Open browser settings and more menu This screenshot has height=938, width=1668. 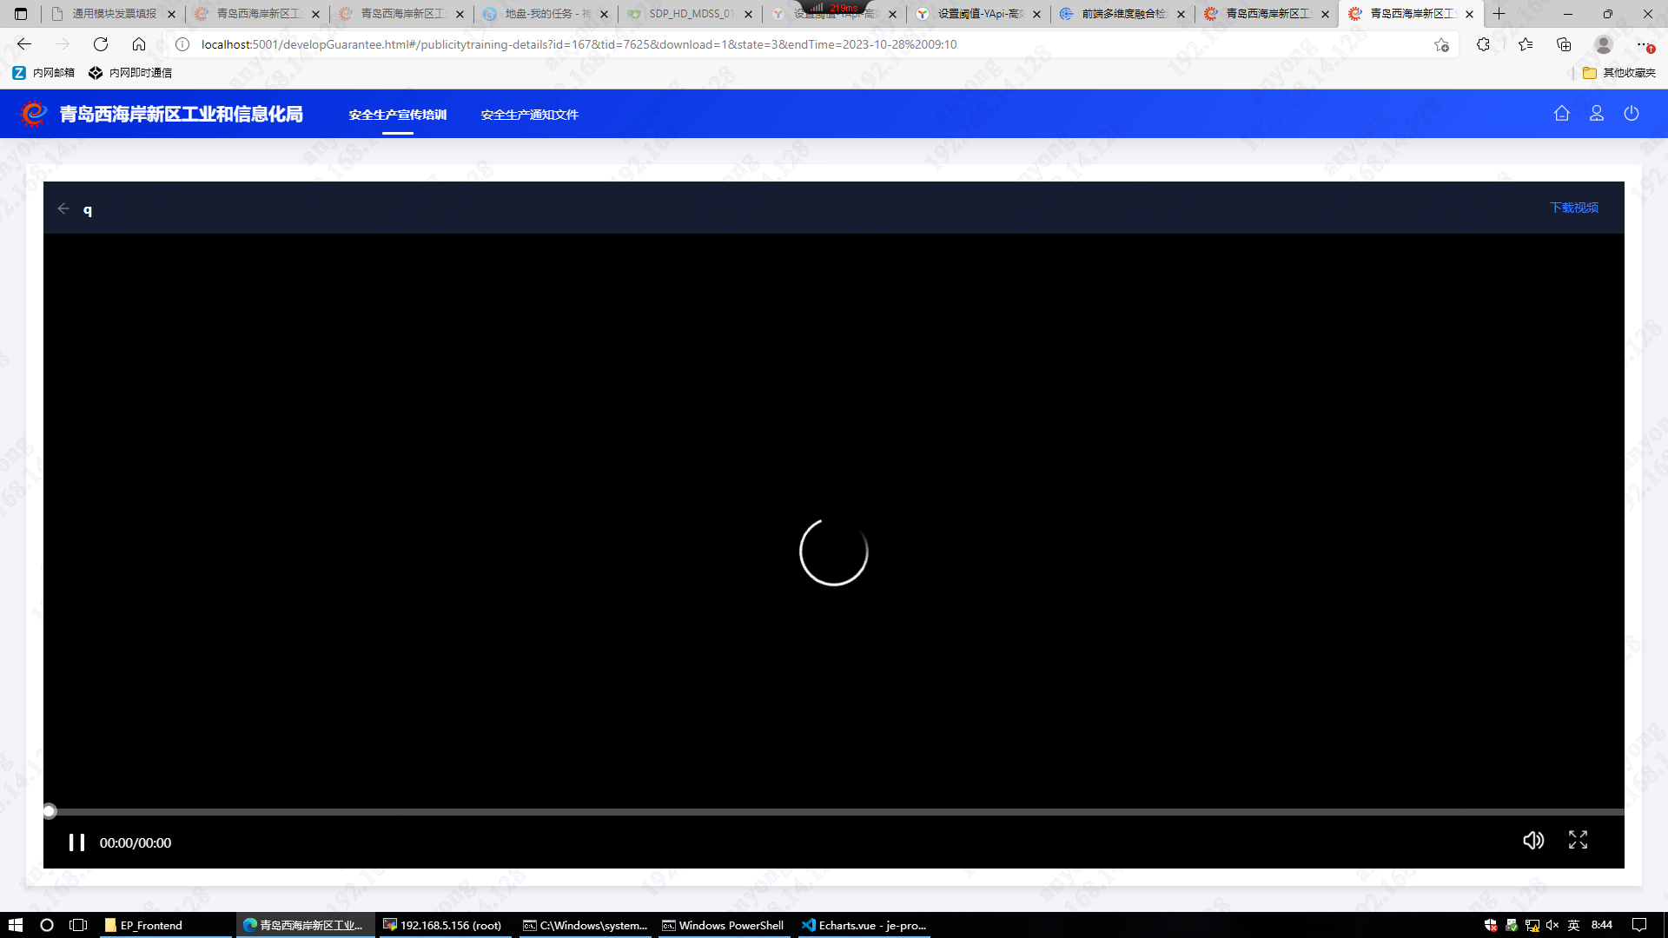click(x=1644, y=44)
